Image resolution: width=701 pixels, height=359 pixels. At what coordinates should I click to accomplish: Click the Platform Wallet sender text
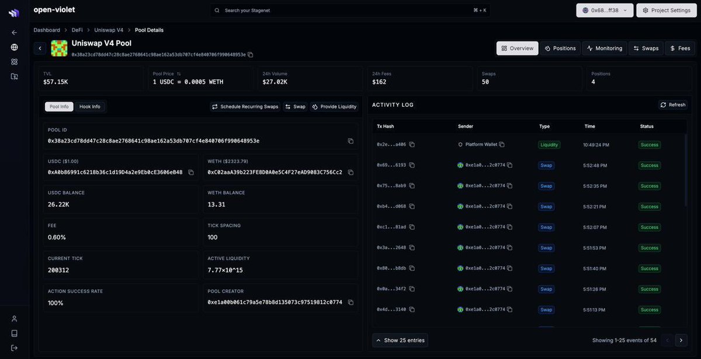(x=481, y=145)
